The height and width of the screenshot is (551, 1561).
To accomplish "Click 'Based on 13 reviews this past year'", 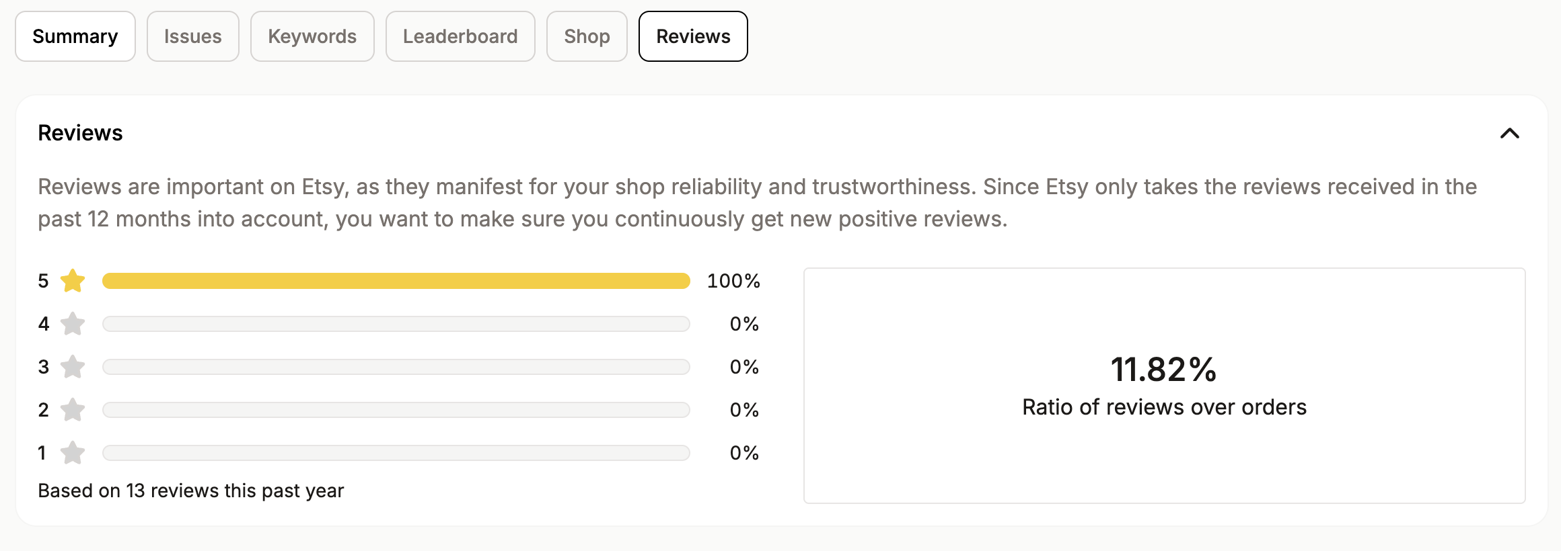I will click(x=191, y=491).
